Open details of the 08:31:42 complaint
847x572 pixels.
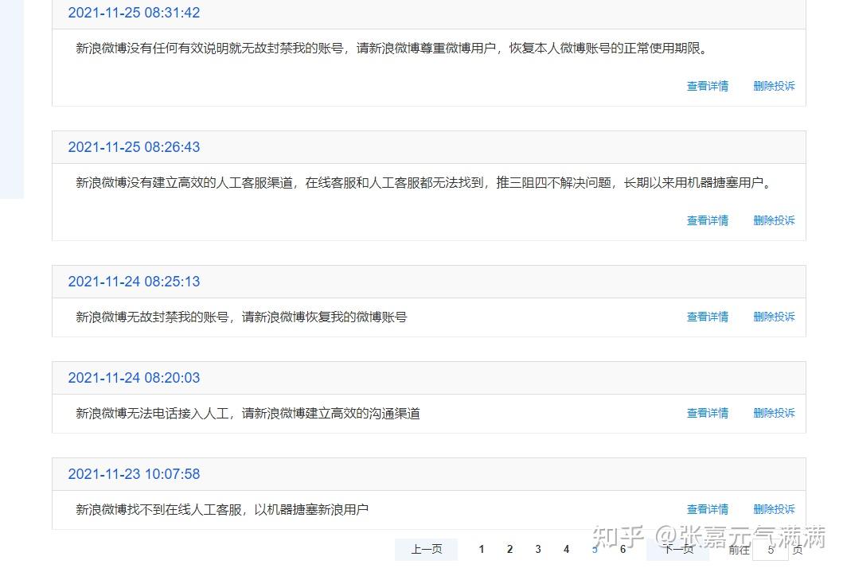point(707,86)
